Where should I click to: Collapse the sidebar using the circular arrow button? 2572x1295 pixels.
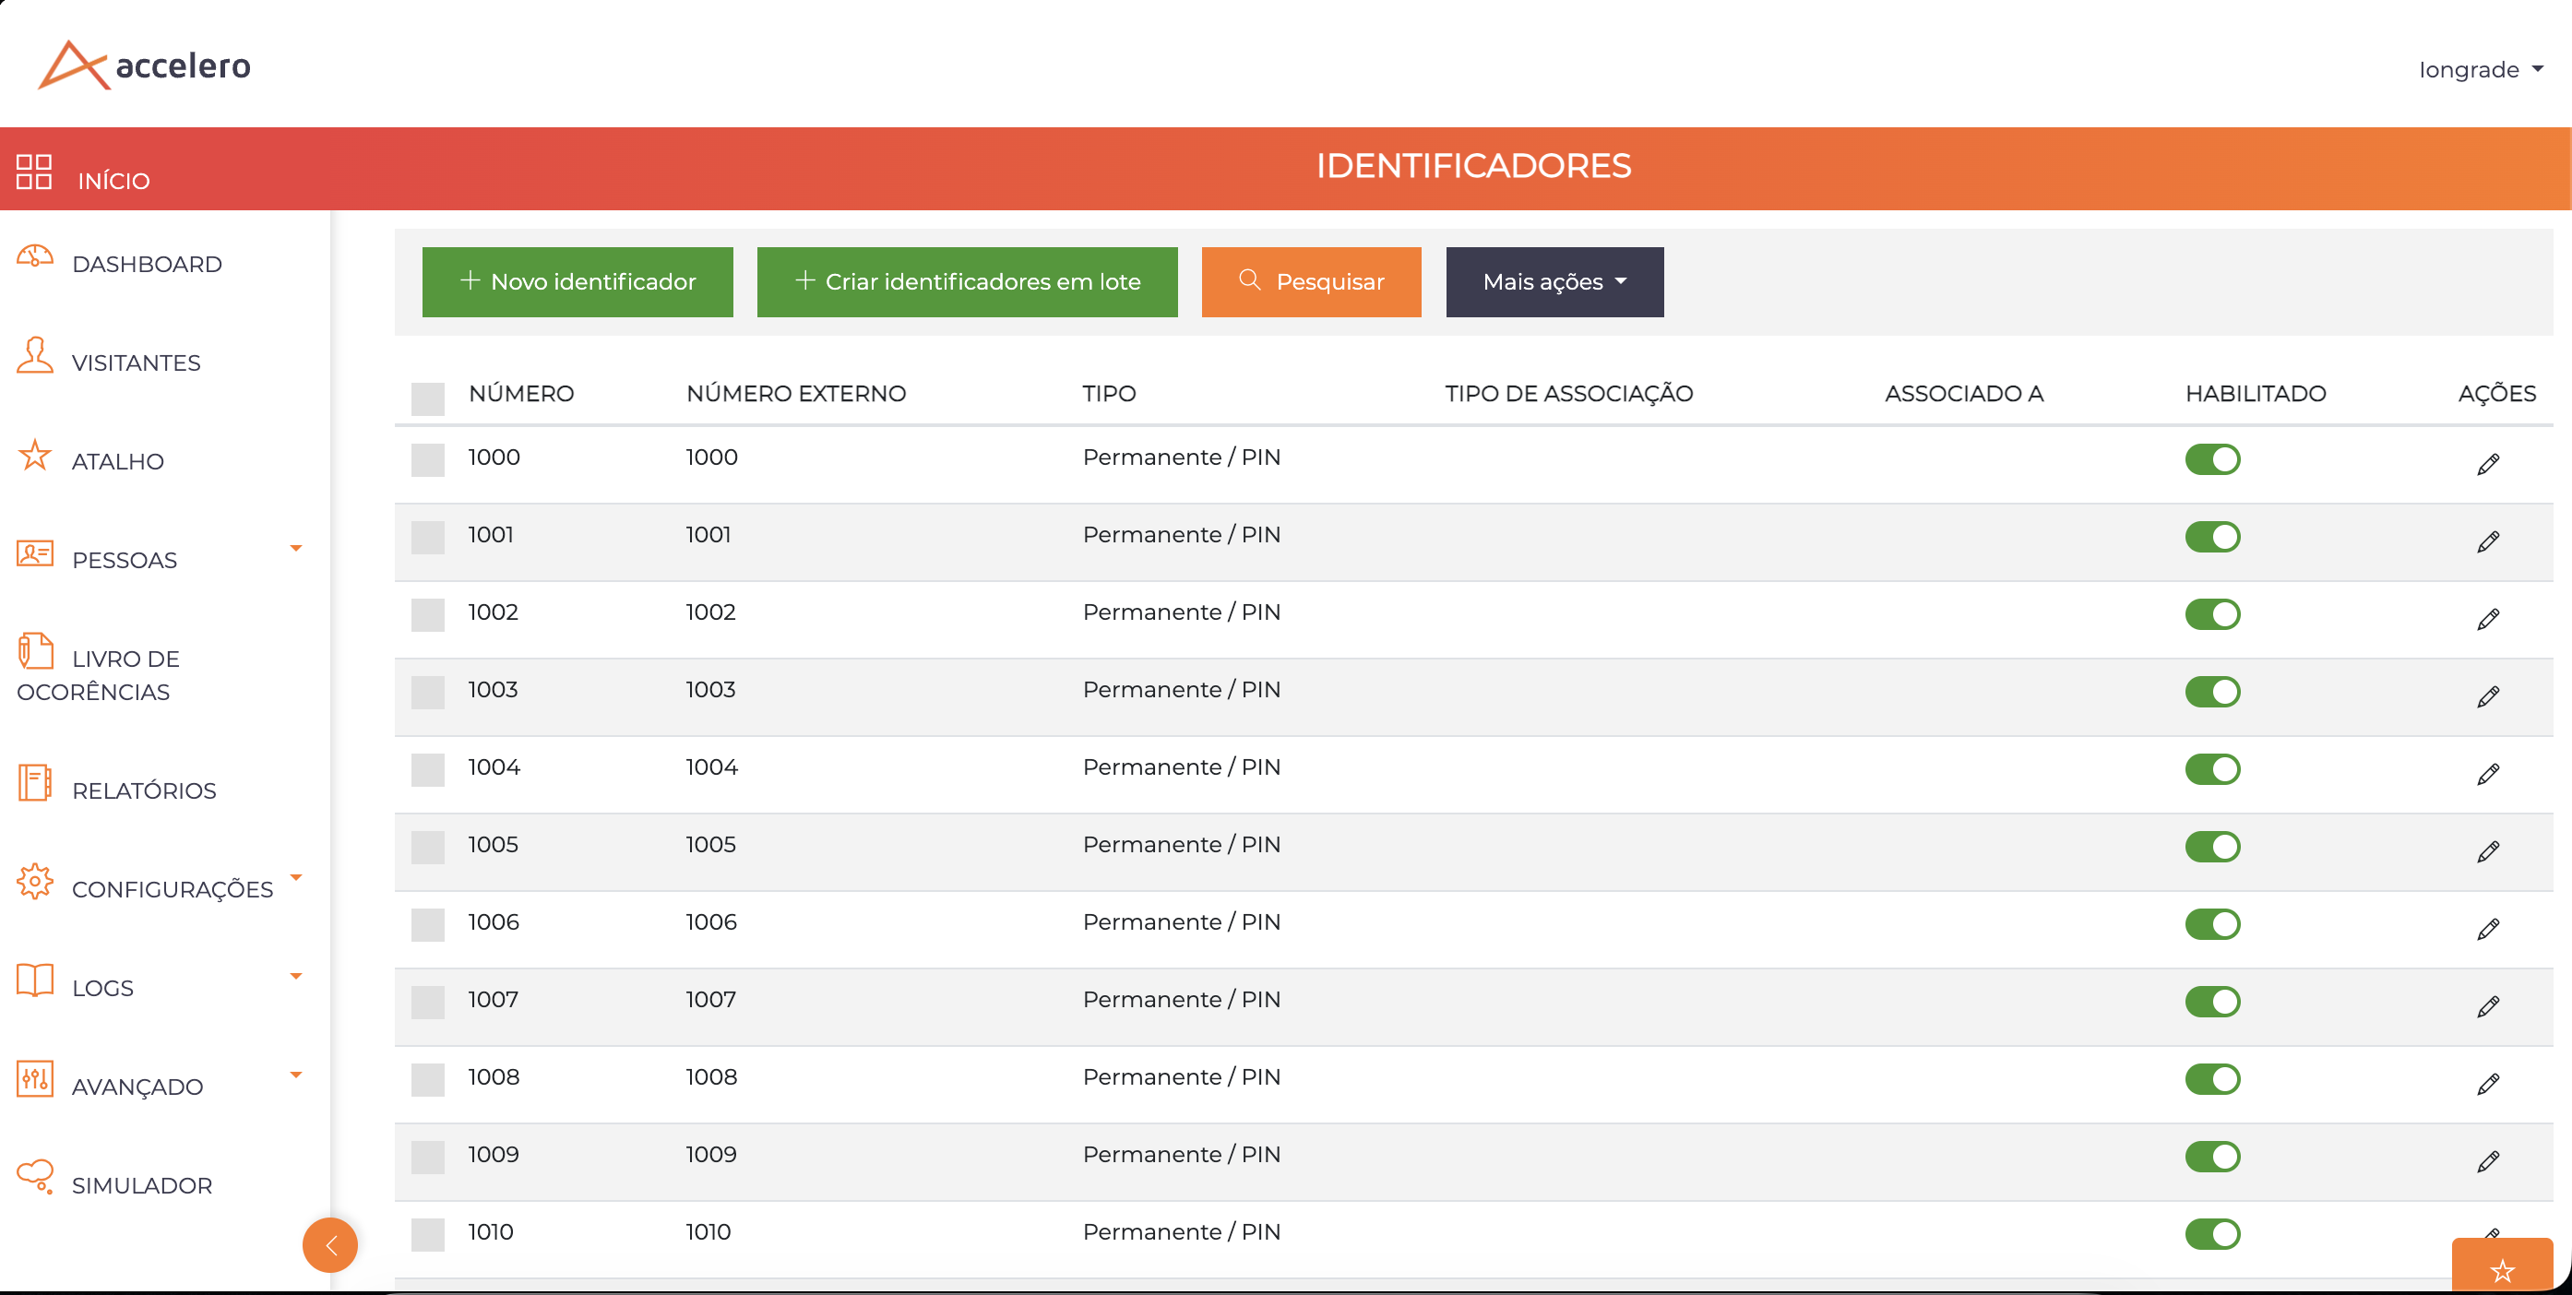(x=330, y=1245)
